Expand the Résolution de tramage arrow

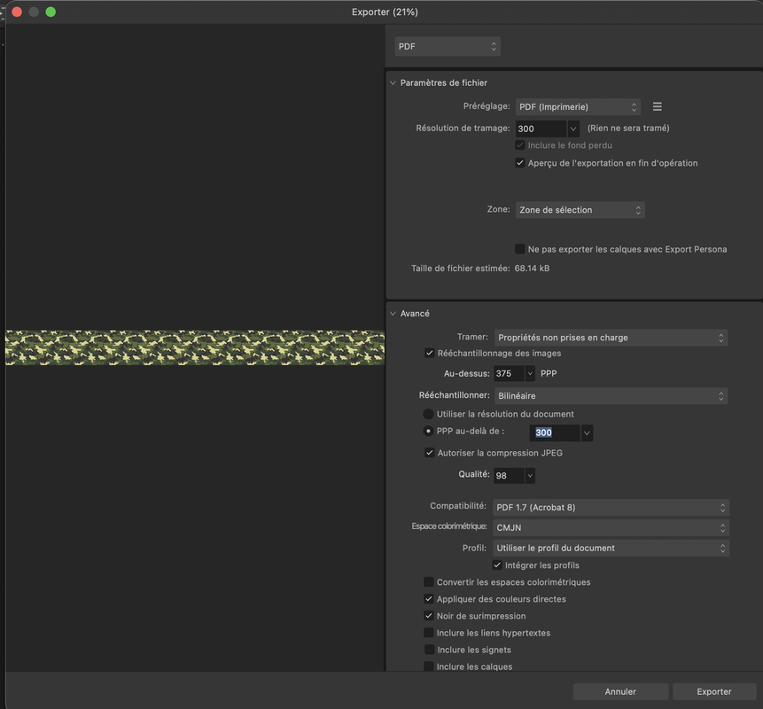click(573, 129)
